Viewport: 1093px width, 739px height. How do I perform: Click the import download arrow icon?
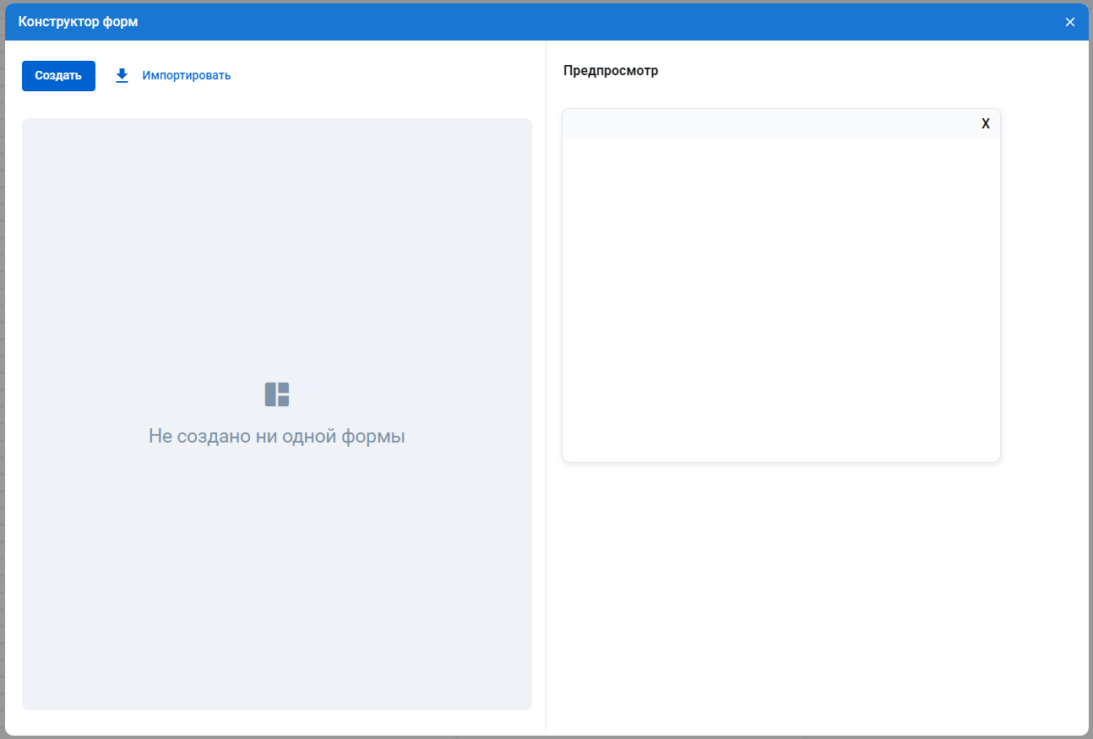pos(122,75)
